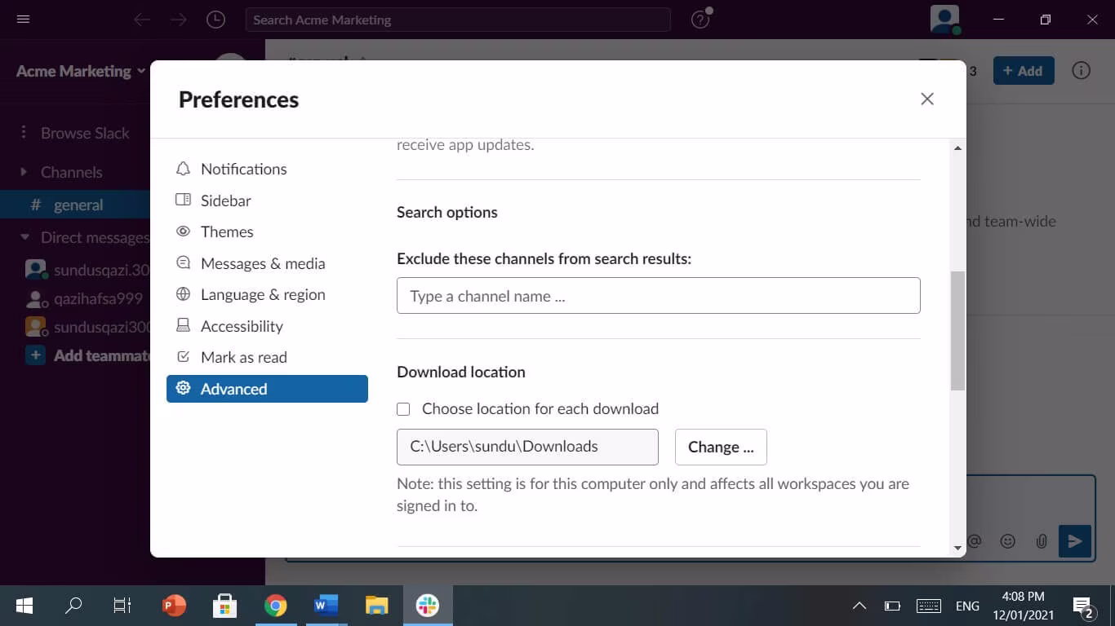Open the hamburger menu in Slack
Viewport: 1115px width, 626px height.
click(x=23, y=20)
